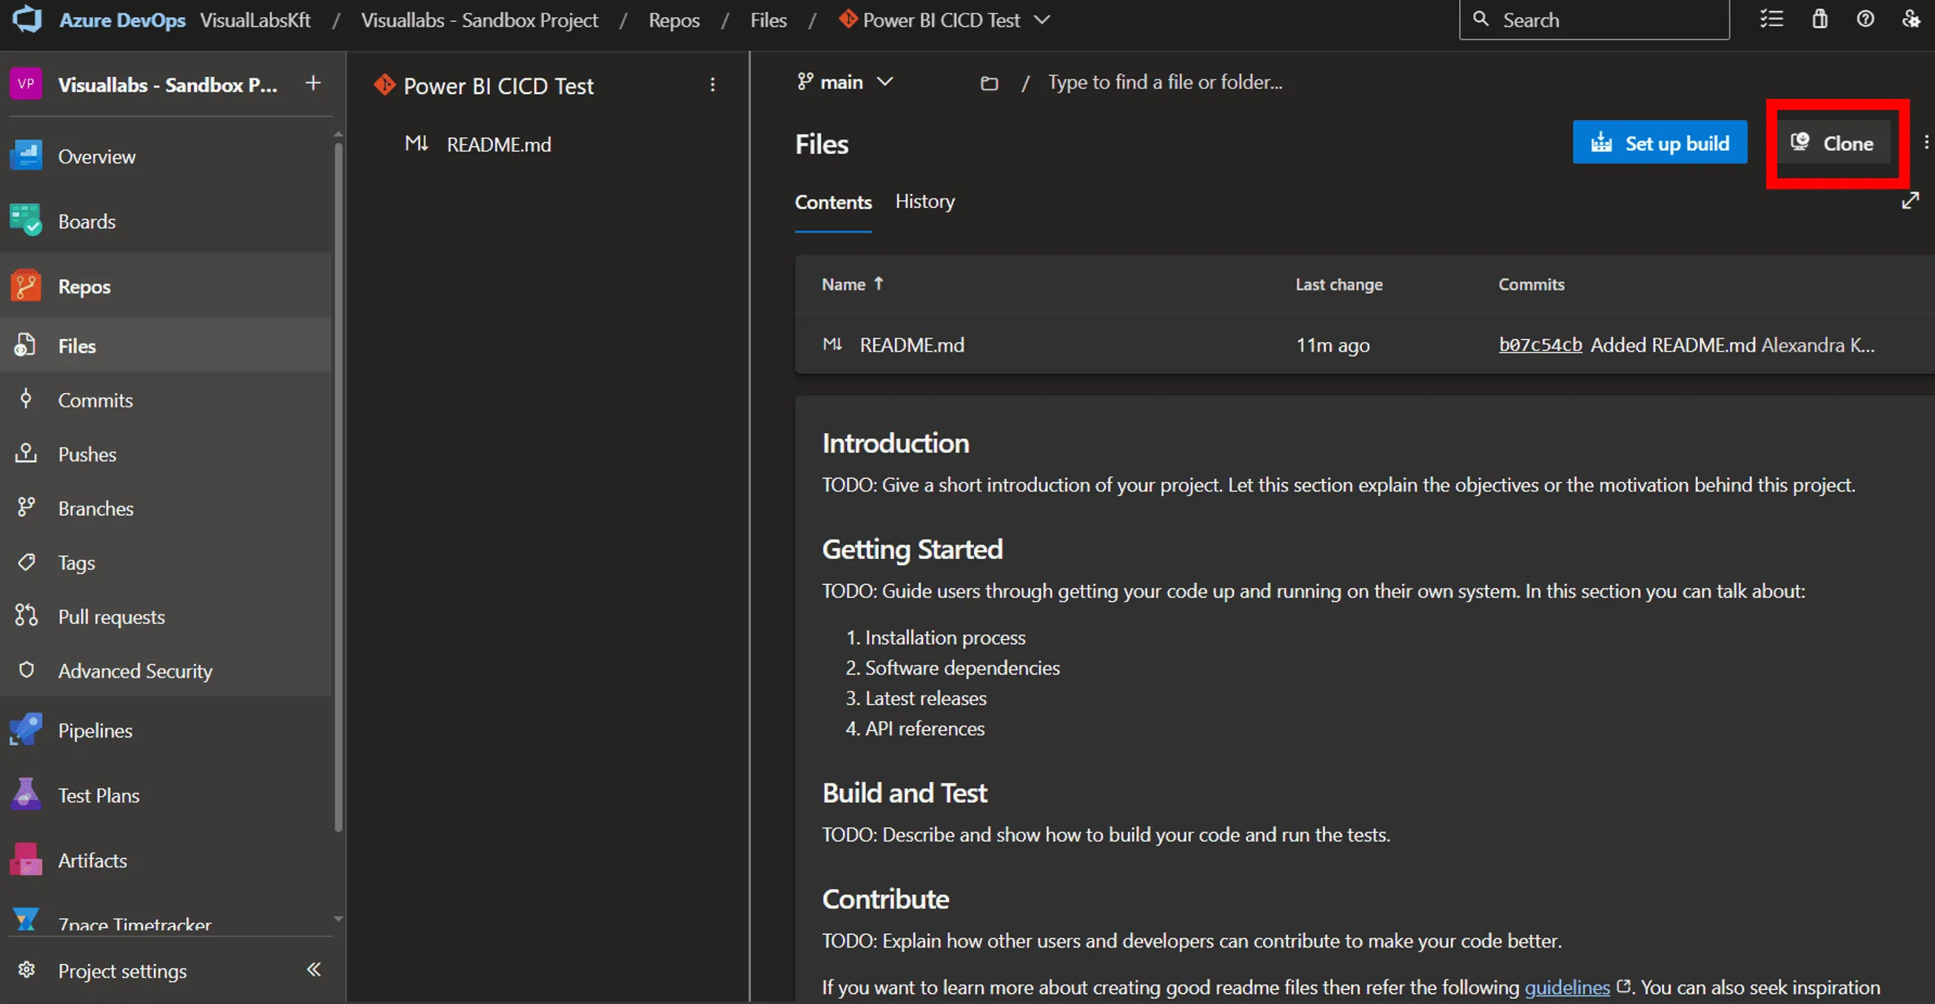Viewport: 1935px width, 1004px height.
Task: Switch to the History tab
Action: [925, 201]
